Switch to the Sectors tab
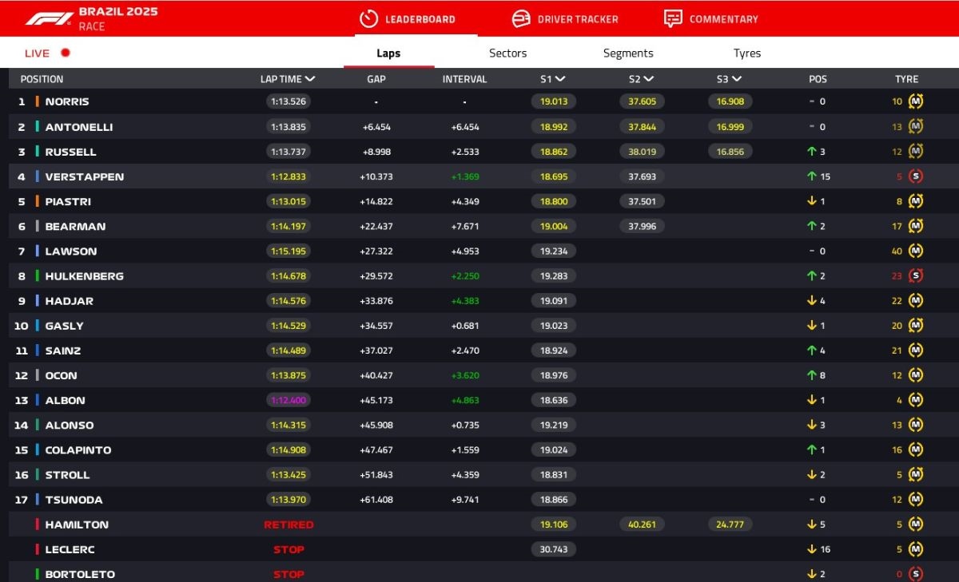This screenshot has width=959, height=582. 507,53
